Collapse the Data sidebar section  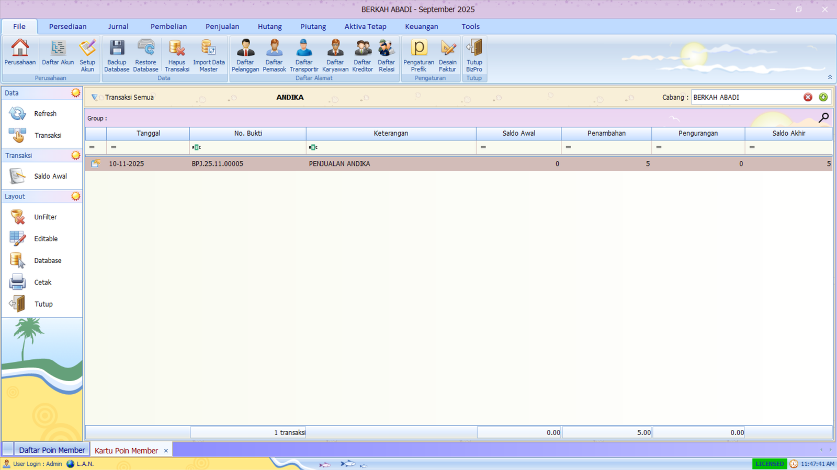[x=76, y=93]
